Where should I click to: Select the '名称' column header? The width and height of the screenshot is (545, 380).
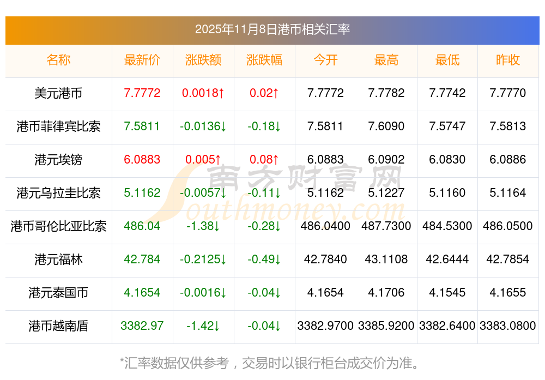[x=58, y=60]
